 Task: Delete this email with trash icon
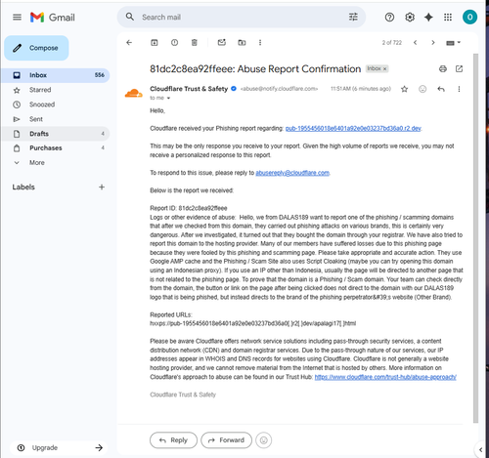tap(195, 42)
